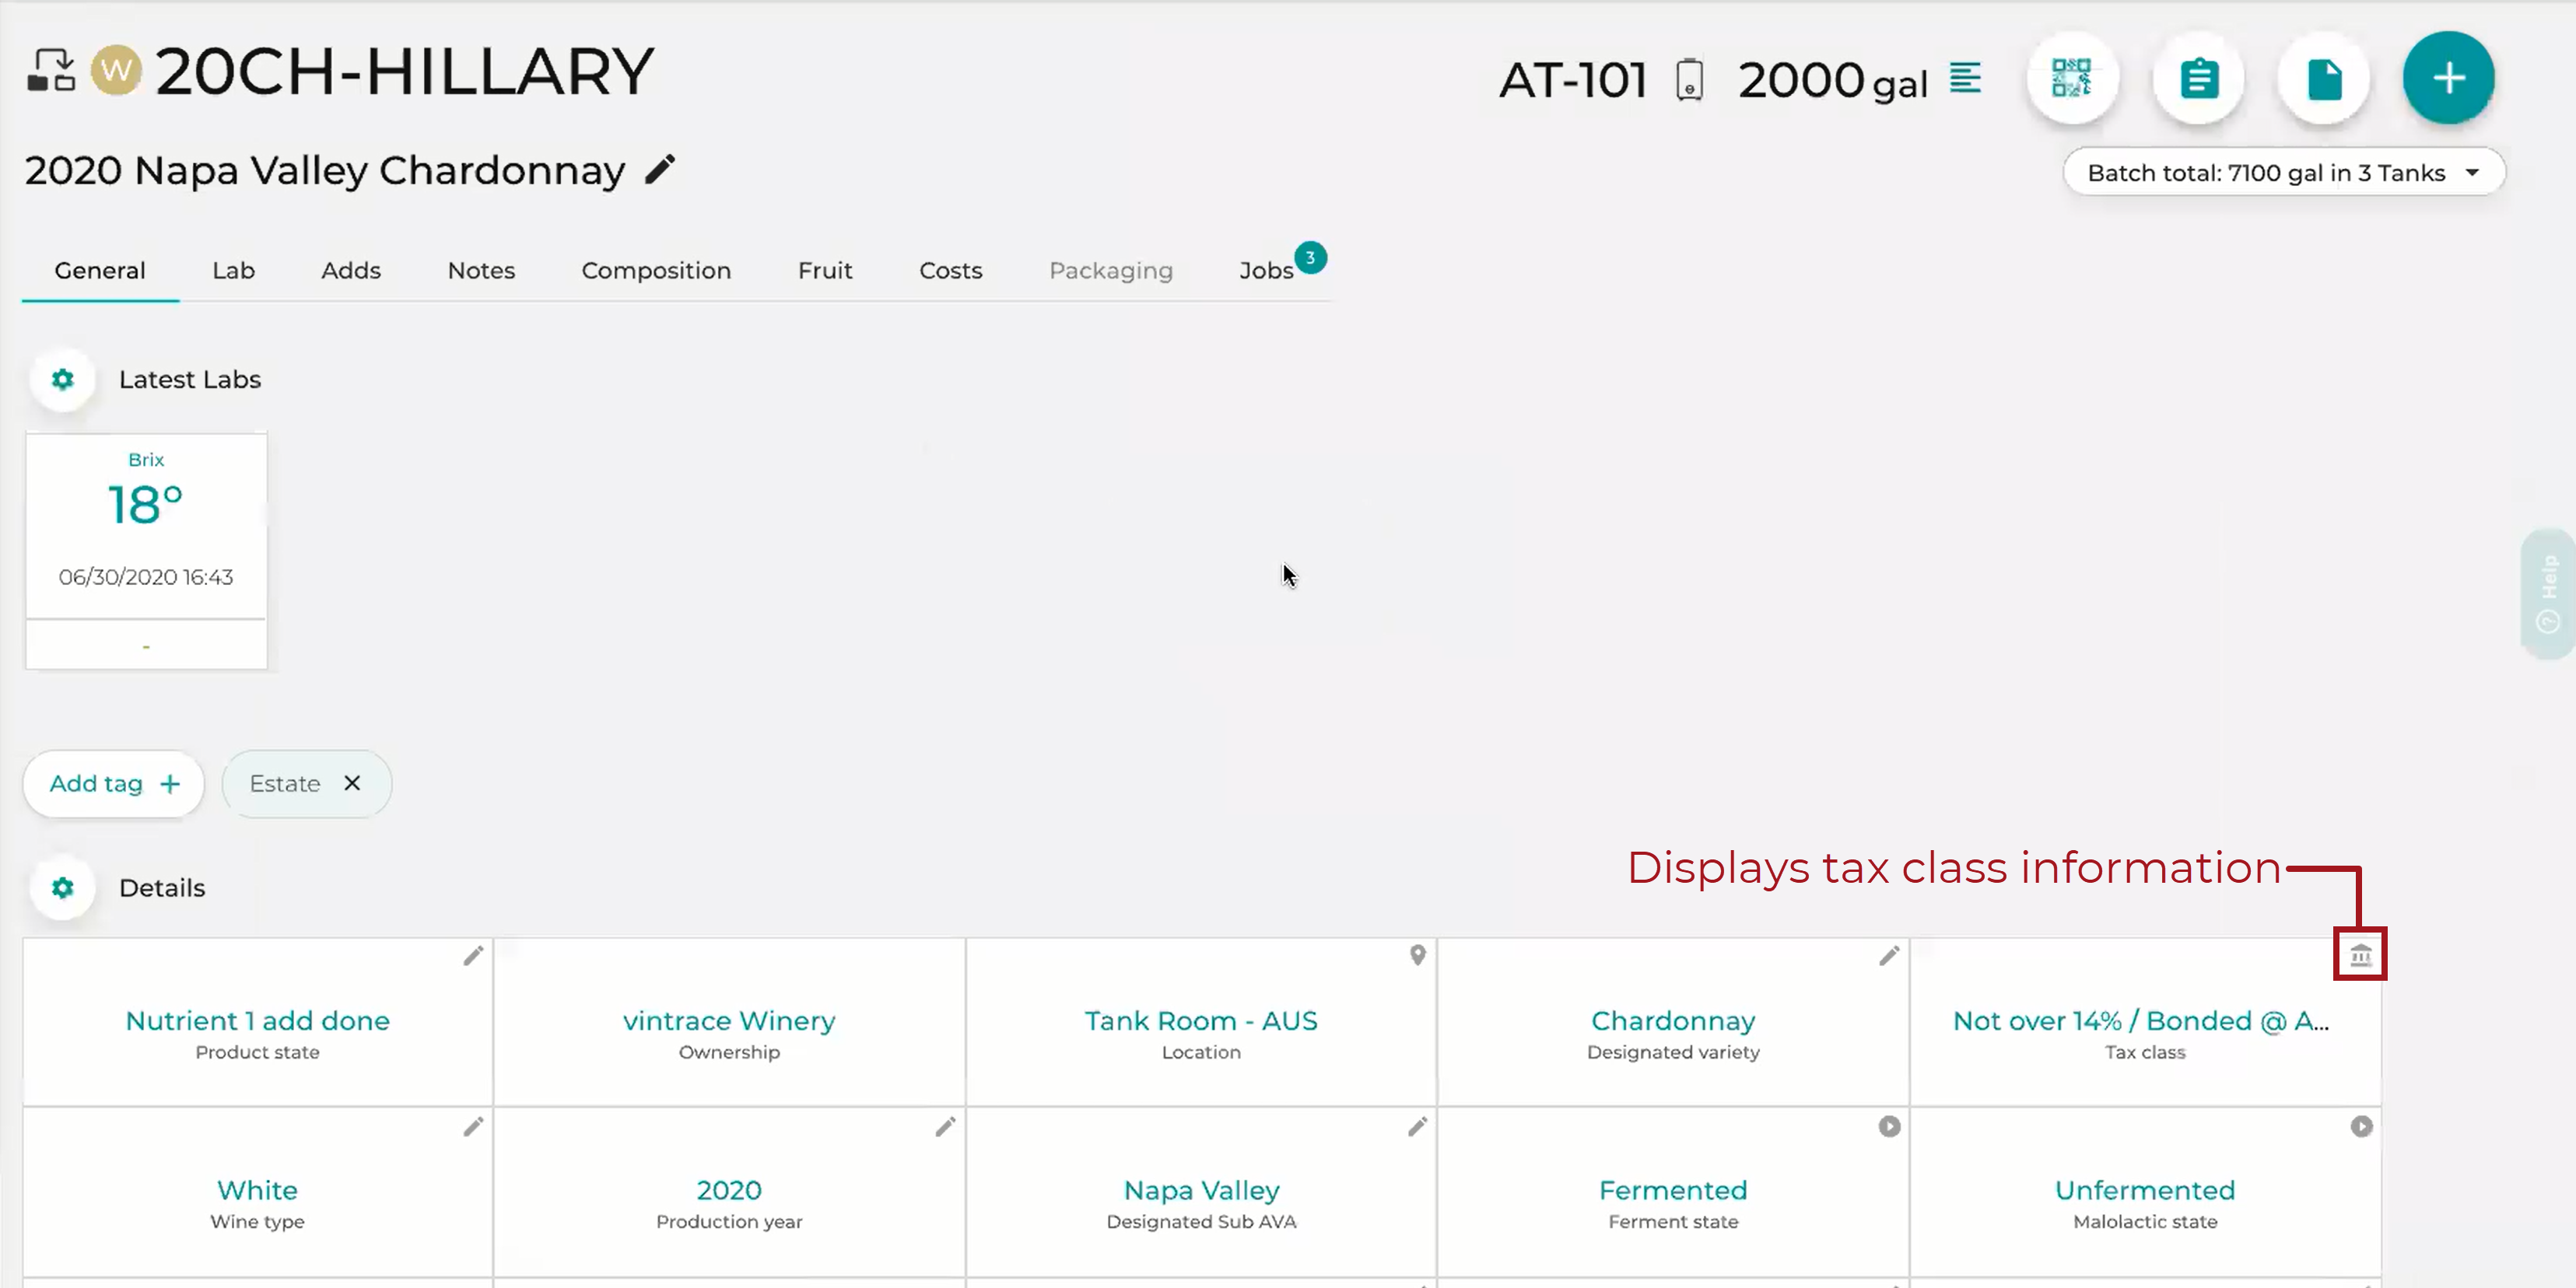This screenshot has height=1288, width=2576.
Task: Edit the Wine type pencil icon
Action: [473, 1127]
